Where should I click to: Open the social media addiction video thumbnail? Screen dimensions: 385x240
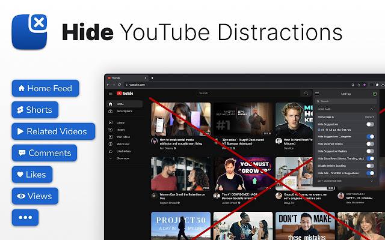[x=180, y=119]
